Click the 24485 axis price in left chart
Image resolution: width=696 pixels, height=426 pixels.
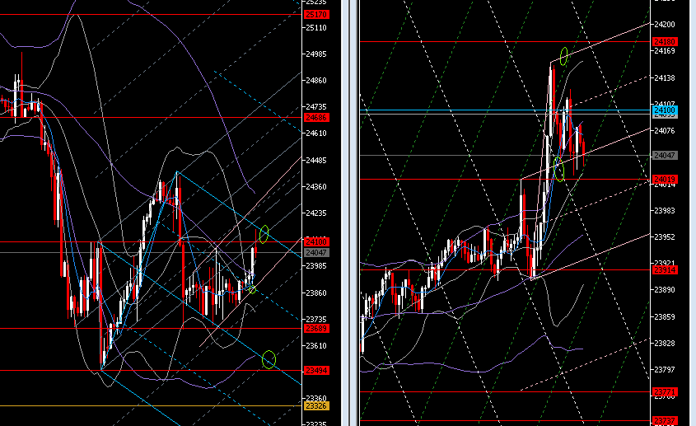[316, 160]
